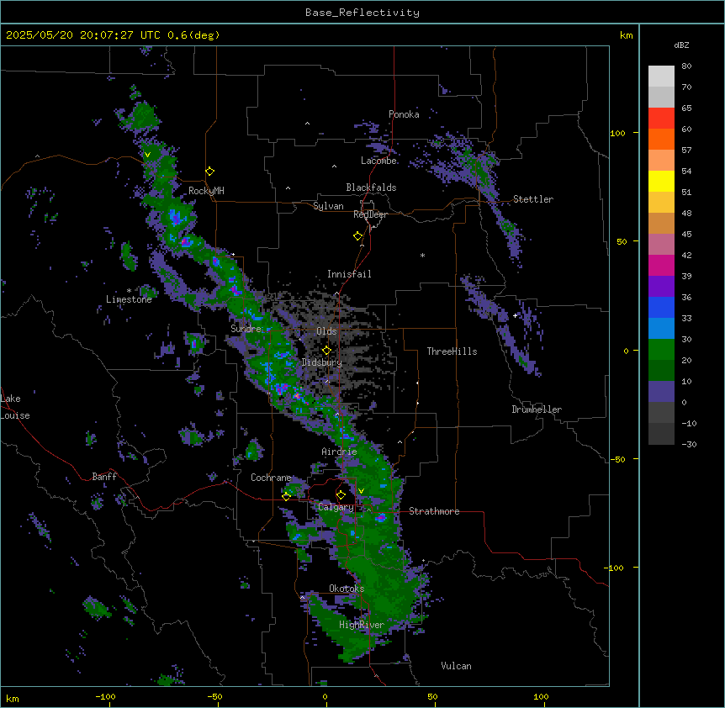
Task: Click the Banff label
Action: coord(104,477)
